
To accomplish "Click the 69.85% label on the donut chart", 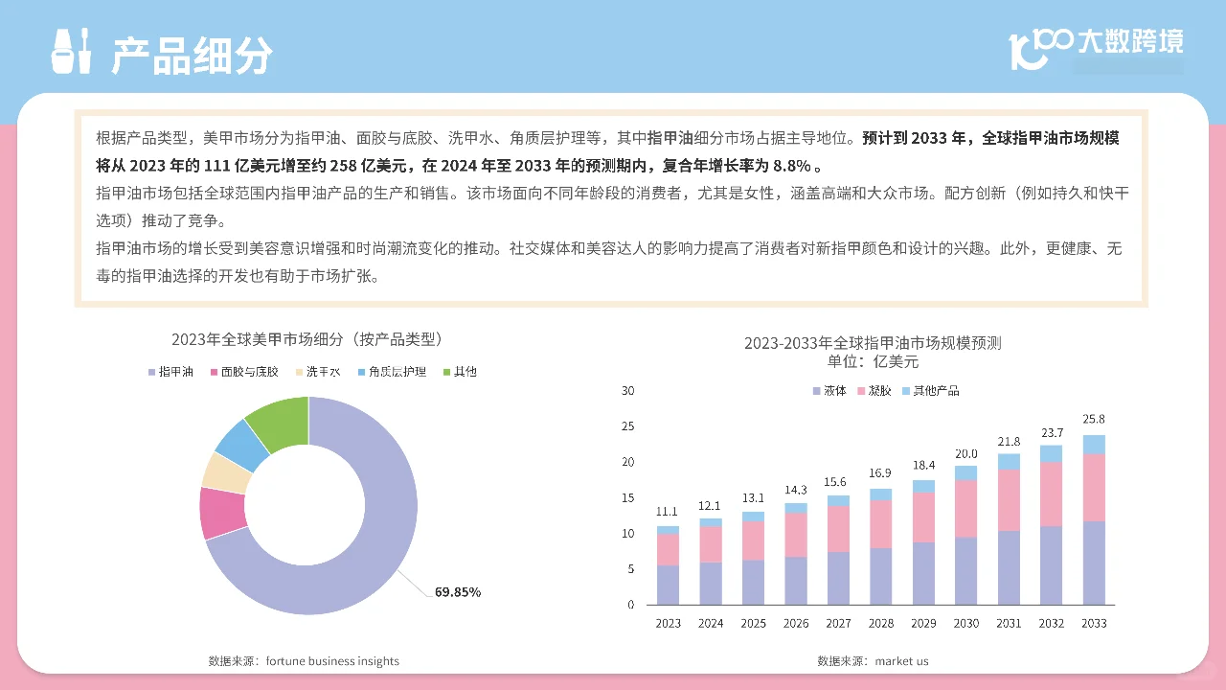I will (x=458, y=591).
